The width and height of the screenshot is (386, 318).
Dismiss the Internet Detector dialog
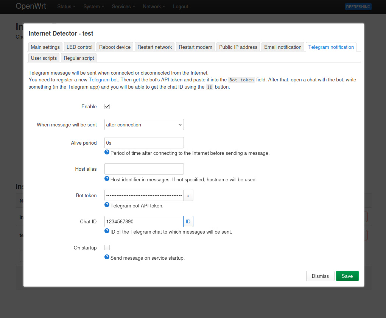320,276
